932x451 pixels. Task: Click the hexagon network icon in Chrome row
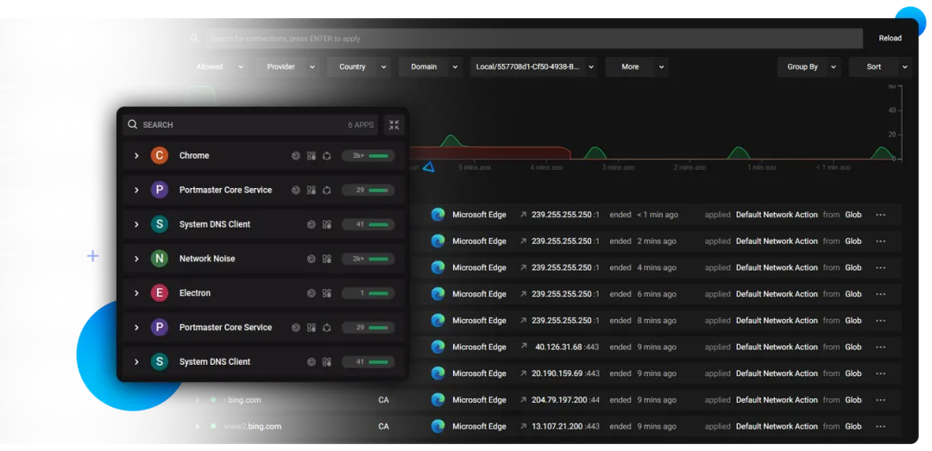326,156
